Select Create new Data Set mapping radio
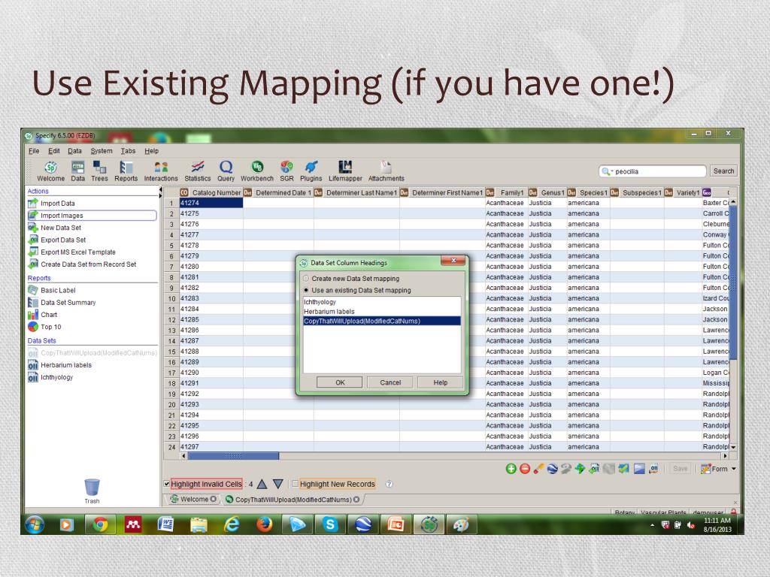770x577 pixels. pyautogui.click(x=306, y=278)
